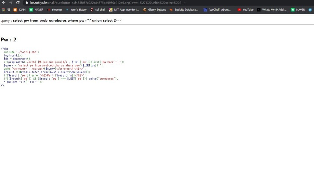Click the forward navigation arrow

(x=11, y=3)
